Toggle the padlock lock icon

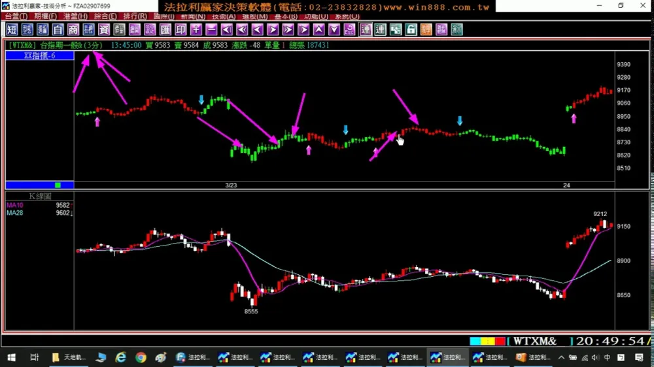pos(411,29)
